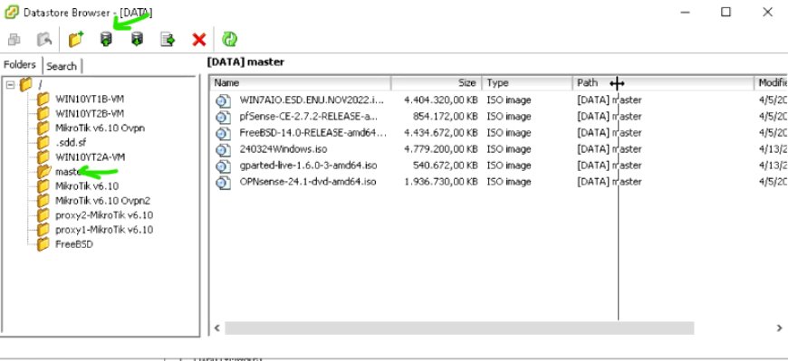Click the ISO icon beside FreeBSD-14.0-RELEASE-amd64
Viewport: 788px width, 361px height.
point(223,133)
